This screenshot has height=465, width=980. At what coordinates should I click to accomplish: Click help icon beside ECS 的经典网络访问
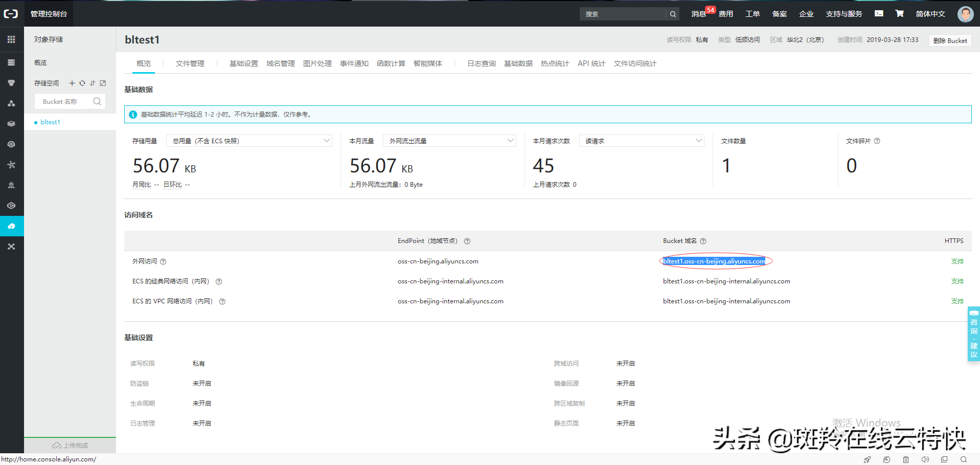[219, 281]
